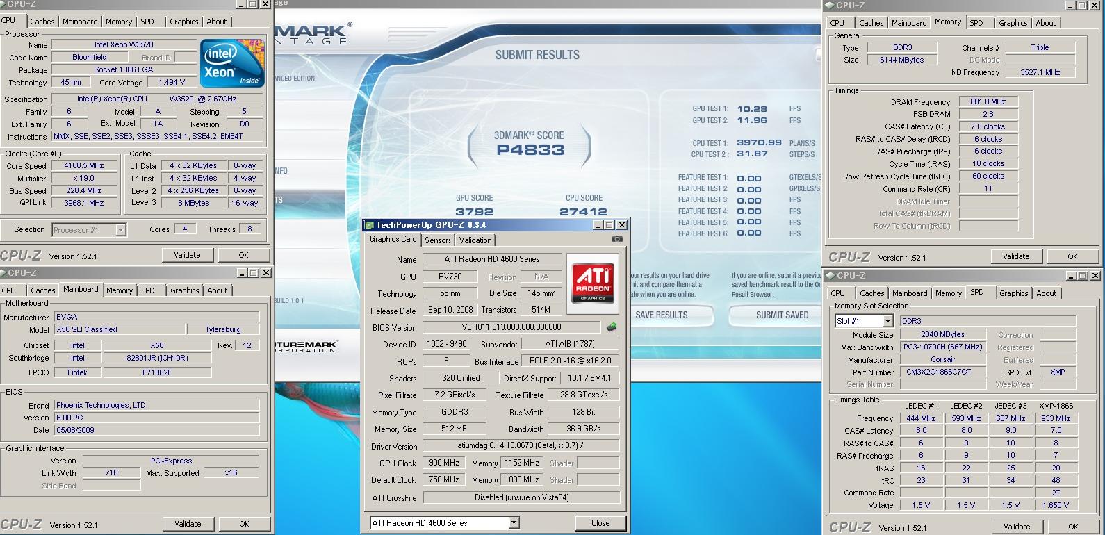Click SAVE RESULTS in 3DMark Vantage
The image size is (1105, 535).
pos(662,315)
